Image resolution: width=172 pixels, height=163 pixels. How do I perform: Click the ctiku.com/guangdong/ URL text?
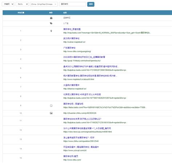pos(77,51)
